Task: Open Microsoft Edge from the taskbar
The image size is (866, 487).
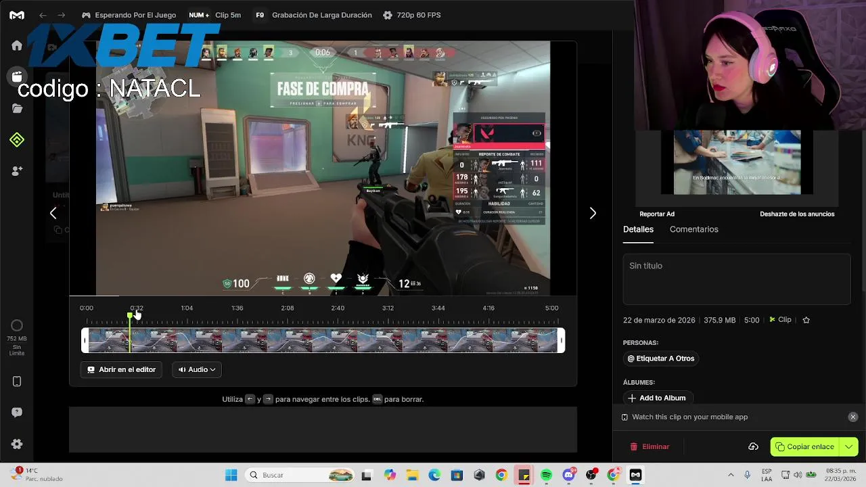Action: click(434, 475)
